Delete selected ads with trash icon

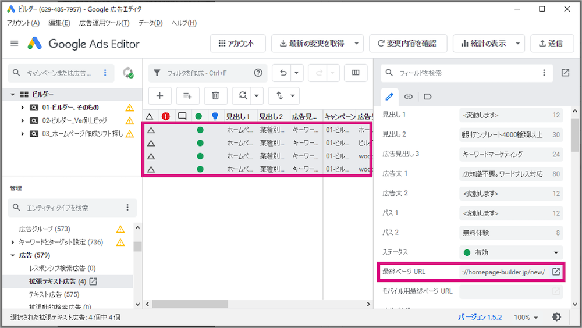tap(215, 96)
